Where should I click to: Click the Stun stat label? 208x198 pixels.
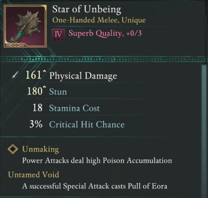(x=58, y=92)
